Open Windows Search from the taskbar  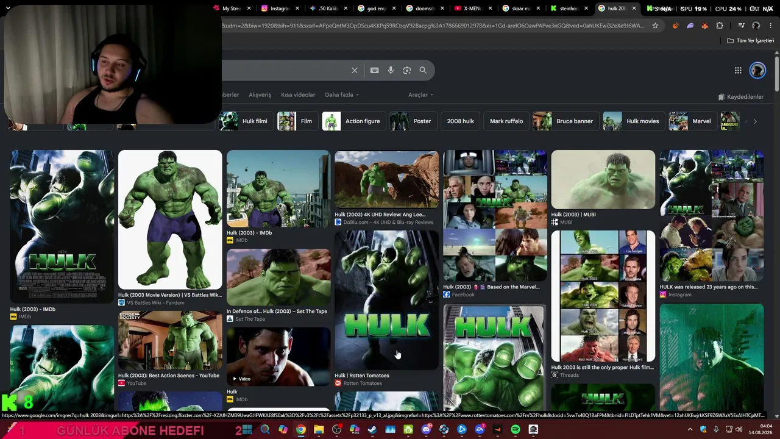265,430
